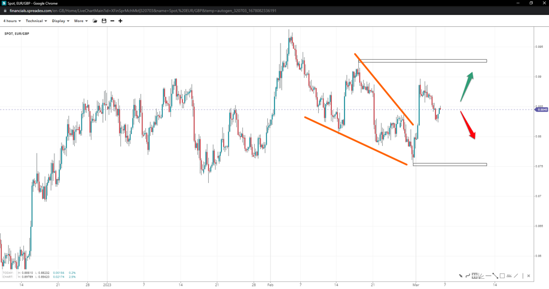Choose the curved line drawing tool
The height and width of the screenshot is (289, 549).
click(x=467, y=276)
